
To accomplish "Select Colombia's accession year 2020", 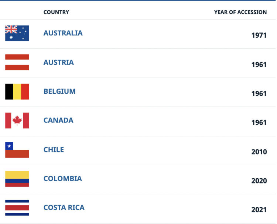I will point(259,181).
